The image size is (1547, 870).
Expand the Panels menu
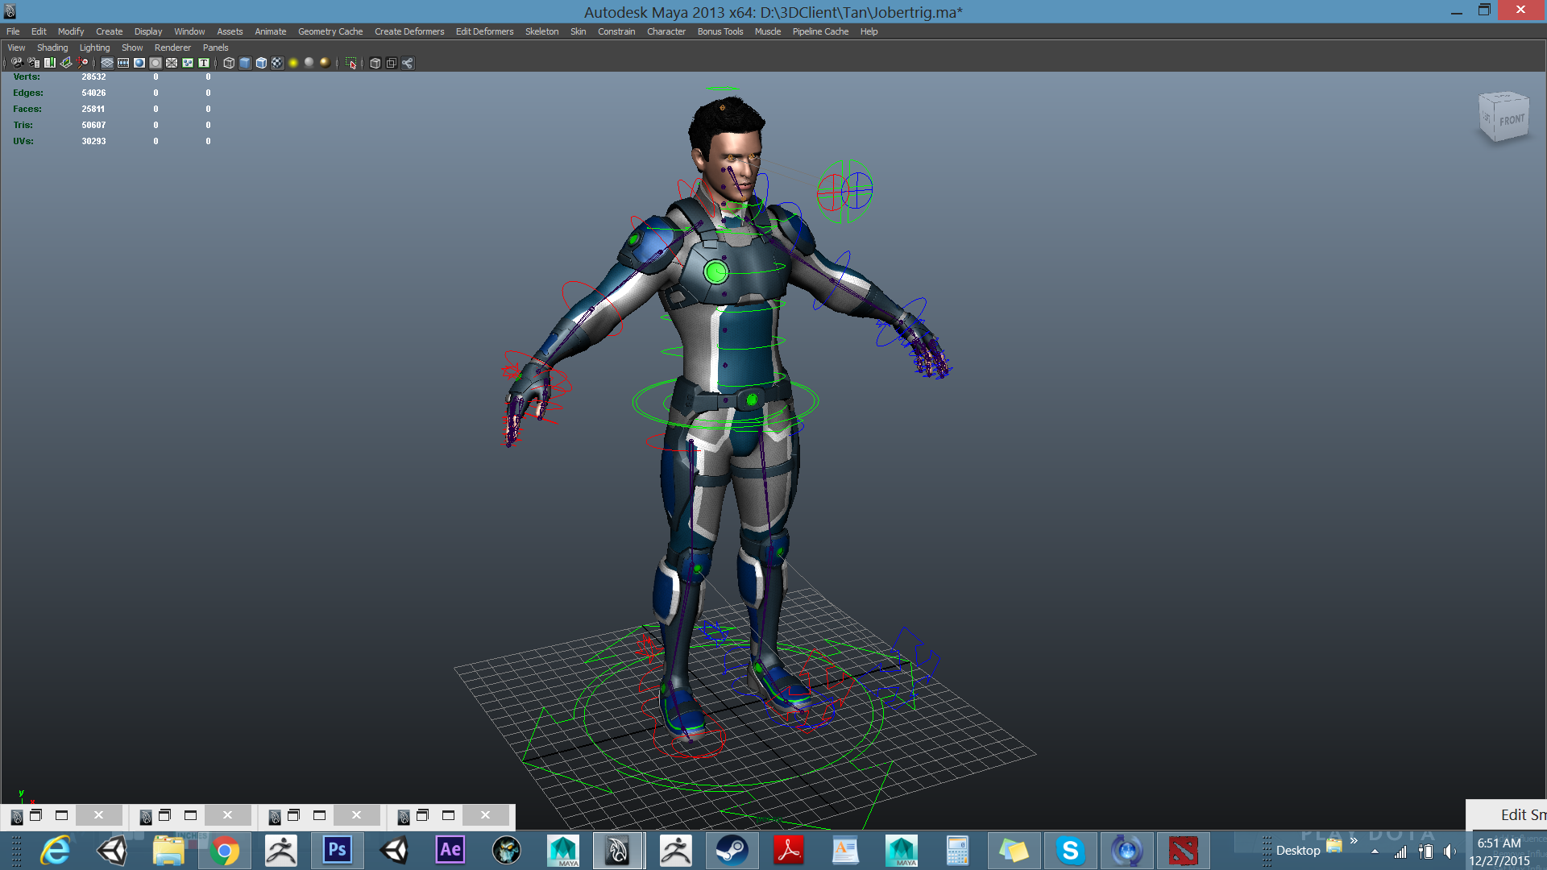coord(215,48)
